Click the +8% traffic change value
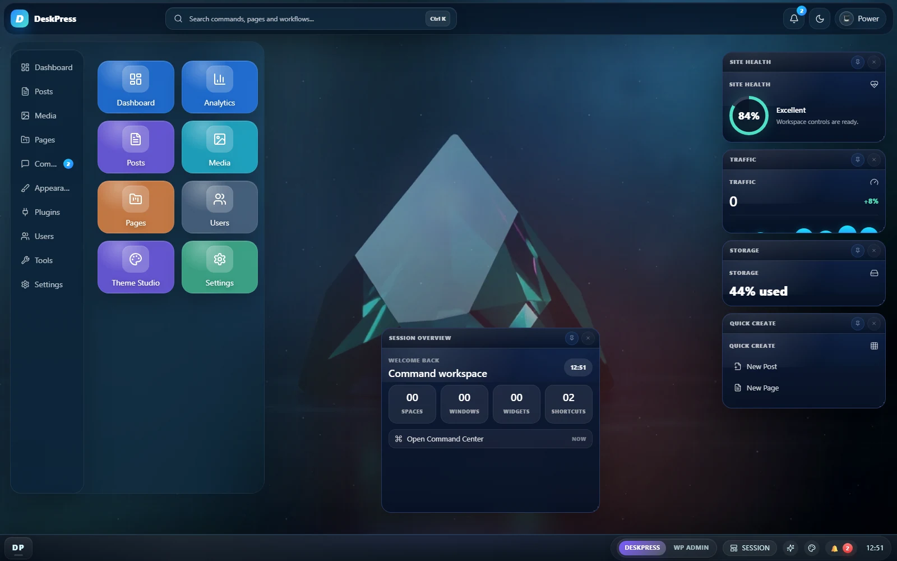The height and width of the screenshot is (561, 897). 871,201
